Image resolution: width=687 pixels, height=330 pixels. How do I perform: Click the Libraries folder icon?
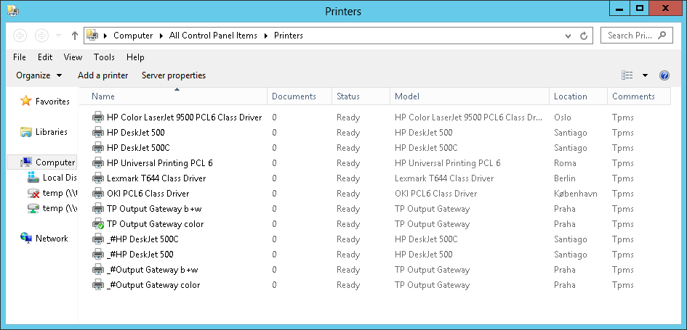(26, 131)
